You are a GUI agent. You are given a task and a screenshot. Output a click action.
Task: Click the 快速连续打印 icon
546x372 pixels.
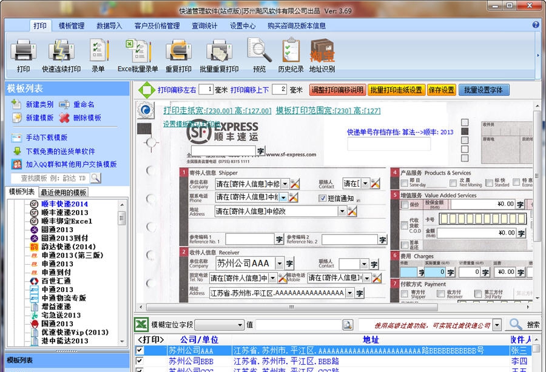point(61,51)
